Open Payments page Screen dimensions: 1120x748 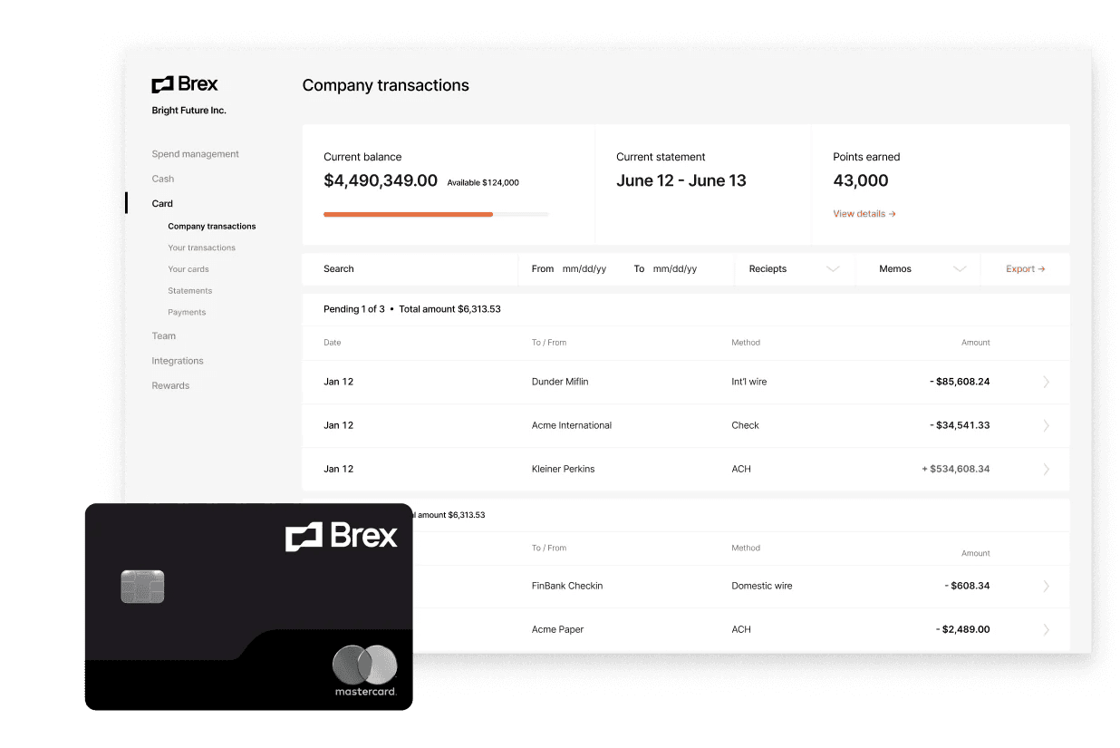click(187, 312)
